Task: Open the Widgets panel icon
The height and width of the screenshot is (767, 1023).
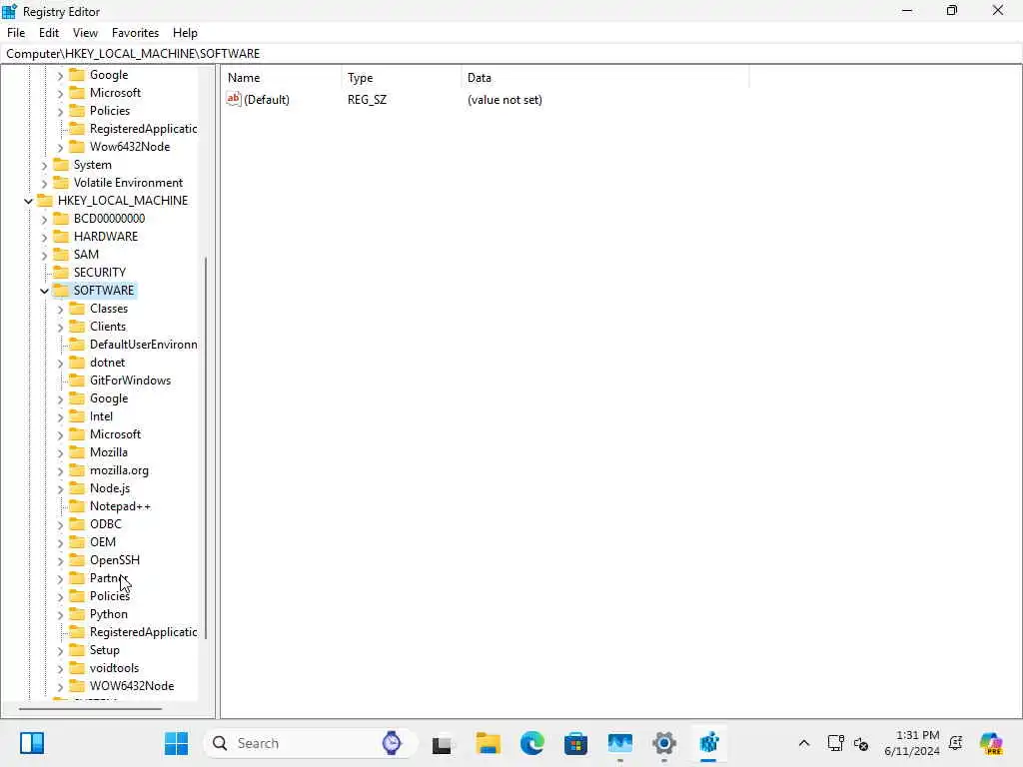Action: 31,743
